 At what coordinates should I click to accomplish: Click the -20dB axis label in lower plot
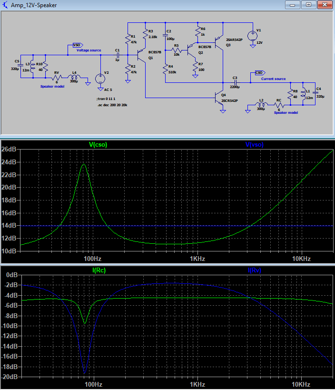[x=10, y=377]
